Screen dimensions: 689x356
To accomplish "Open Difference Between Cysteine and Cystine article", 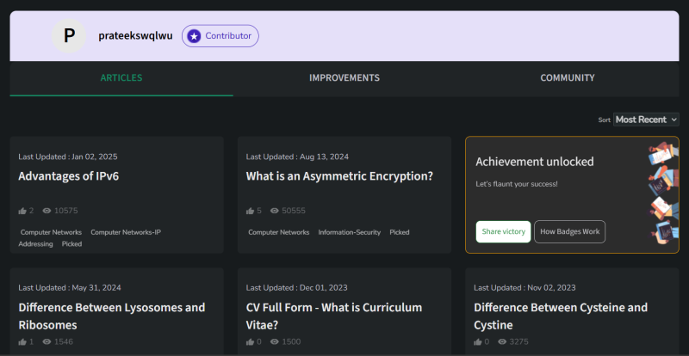I will pos(561,316).
